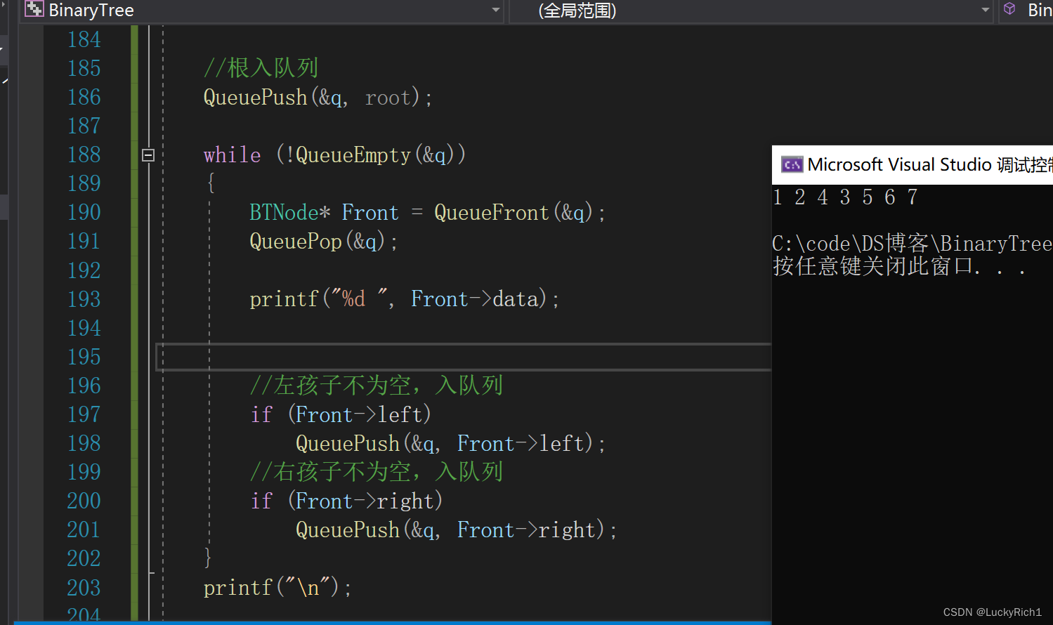1053x625 pixels.
Task: Click the while (!QueueEmpty(&q)) line
Action: tap(334, 154)
